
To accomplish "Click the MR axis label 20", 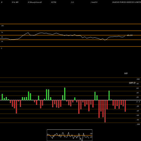I will click(138, 97).
